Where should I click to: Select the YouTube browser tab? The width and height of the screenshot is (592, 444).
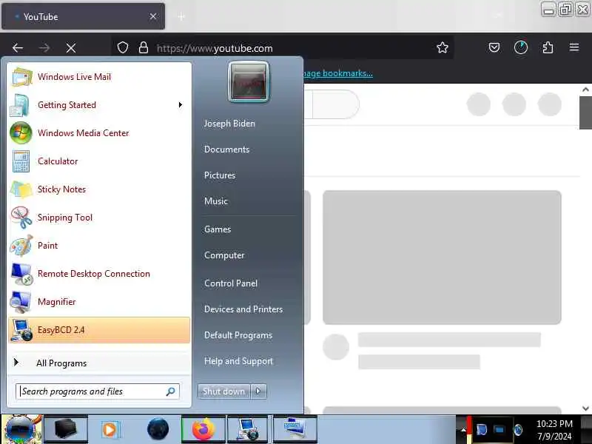(83, 16)
